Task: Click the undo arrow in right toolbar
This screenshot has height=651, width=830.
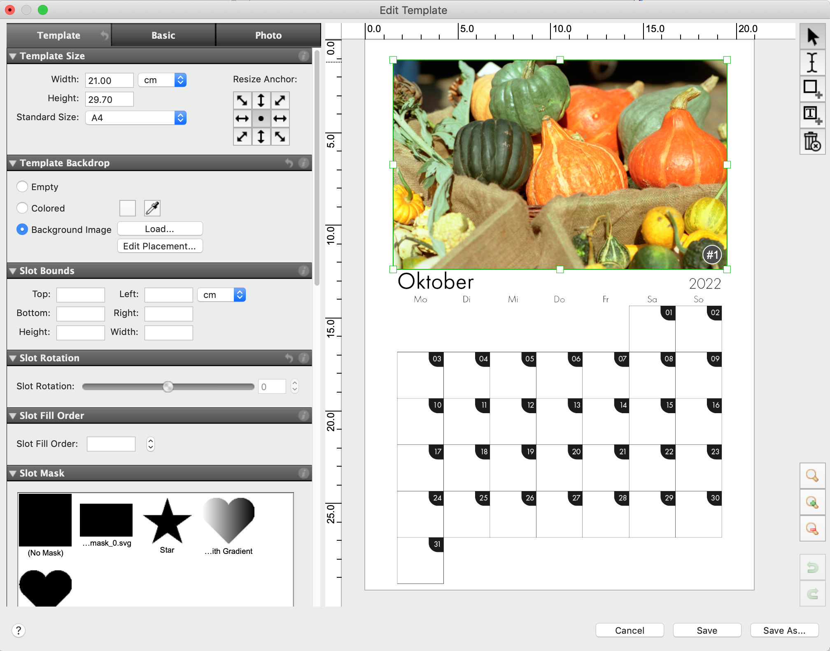Action: tap(812, 567)
